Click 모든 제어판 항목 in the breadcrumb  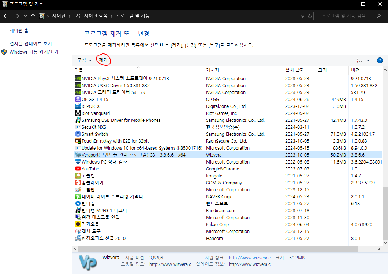[x=91, y=16]
